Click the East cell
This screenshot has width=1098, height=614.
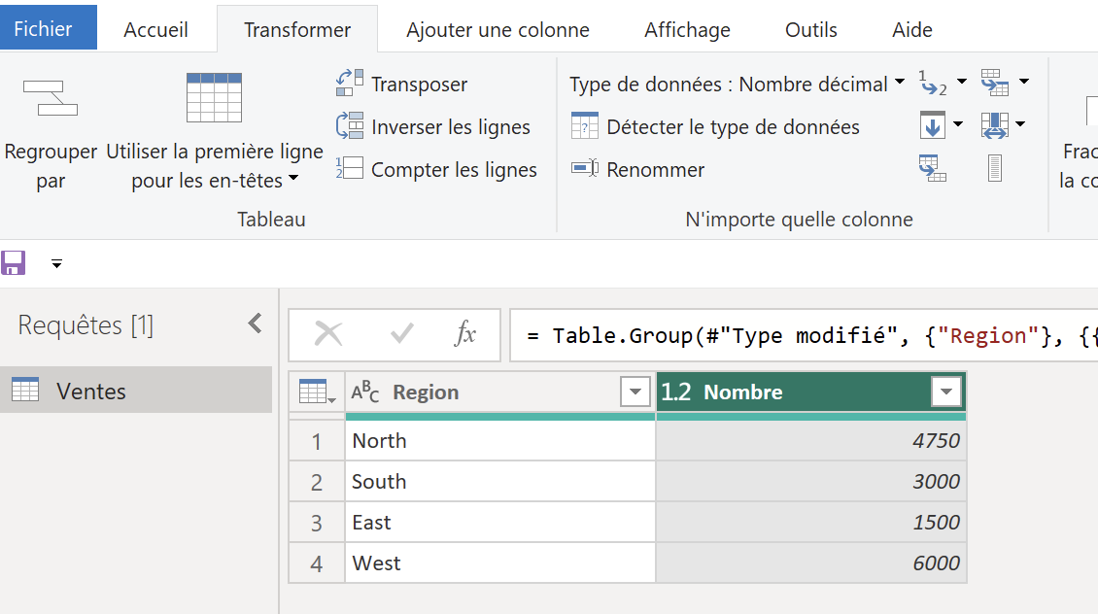click(x=500, y=522)
